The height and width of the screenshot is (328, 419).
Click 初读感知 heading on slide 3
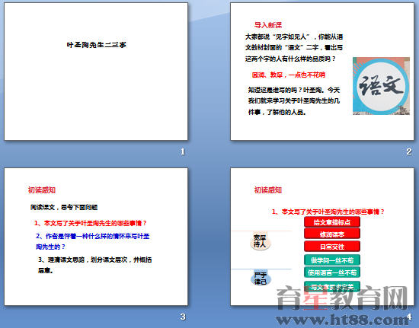click(42, 190)
